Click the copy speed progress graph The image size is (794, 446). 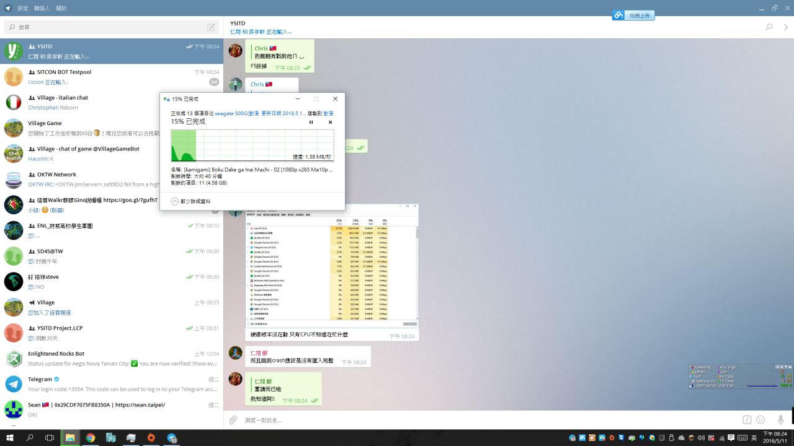click(252, 146)
